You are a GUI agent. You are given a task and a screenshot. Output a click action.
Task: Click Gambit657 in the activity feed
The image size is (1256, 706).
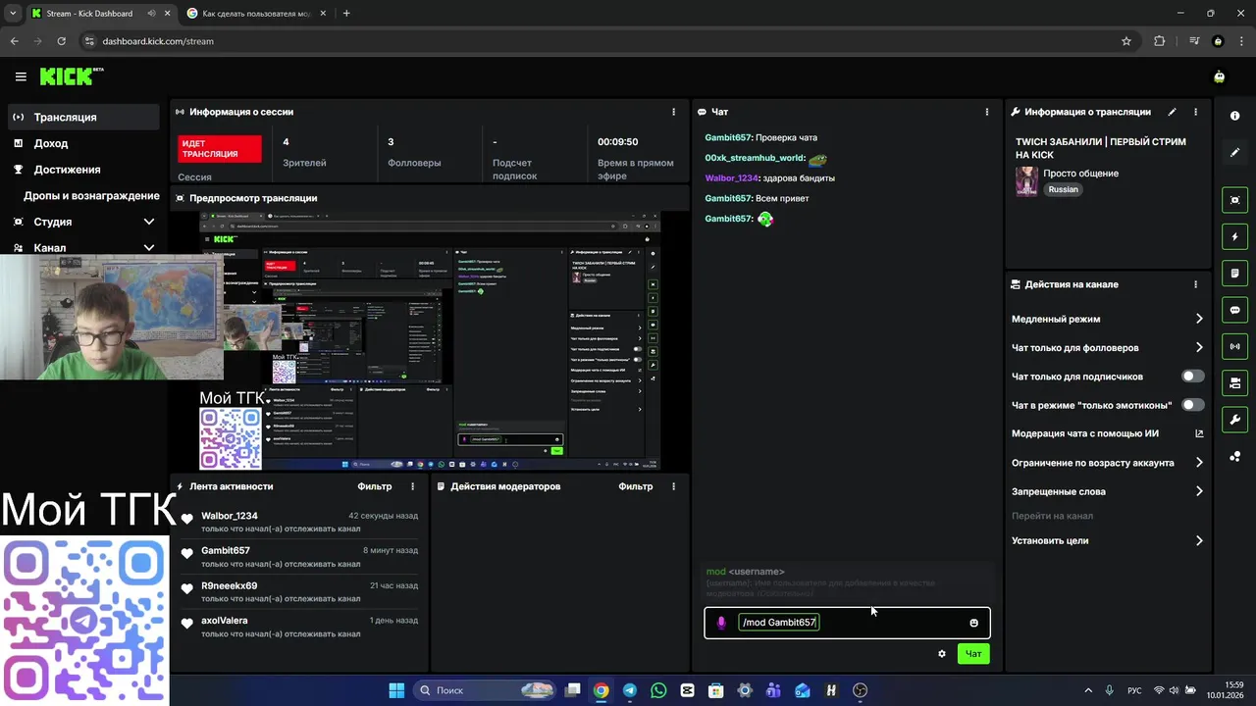(226, 551)
